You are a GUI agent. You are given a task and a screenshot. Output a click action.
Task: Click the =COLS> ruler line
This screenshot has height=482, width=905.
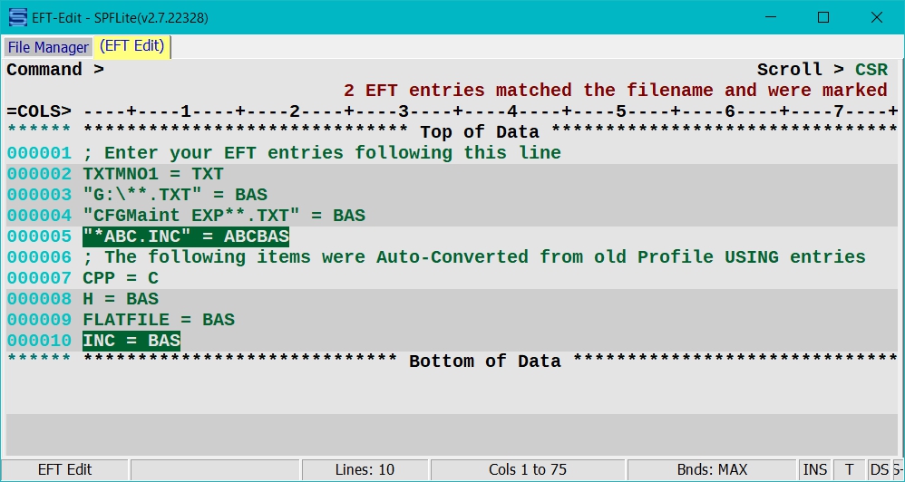point(452,111)
